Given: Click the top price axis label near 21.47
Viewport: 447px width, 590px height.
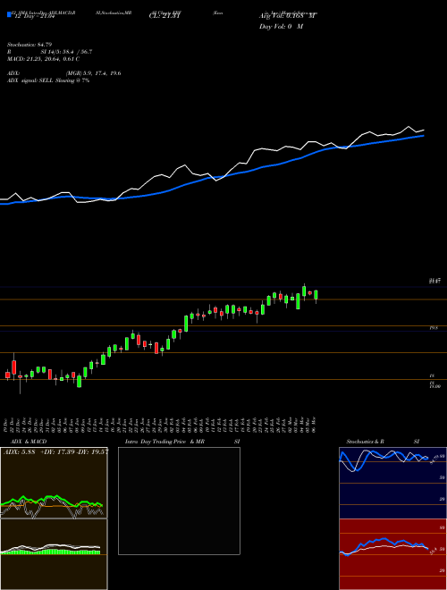Looking at the screenshot, I should pos(434,281).
